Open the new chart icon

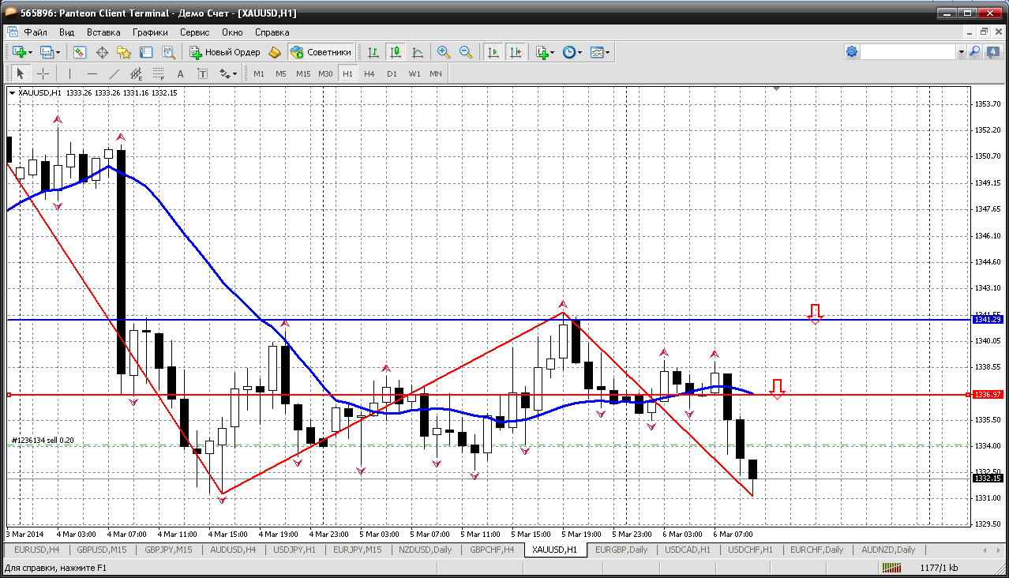(x=19, y=52)
